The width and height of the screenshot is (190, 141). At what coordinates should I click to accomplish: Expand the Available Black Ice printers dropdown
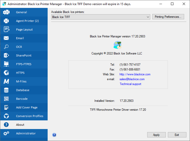101,17
